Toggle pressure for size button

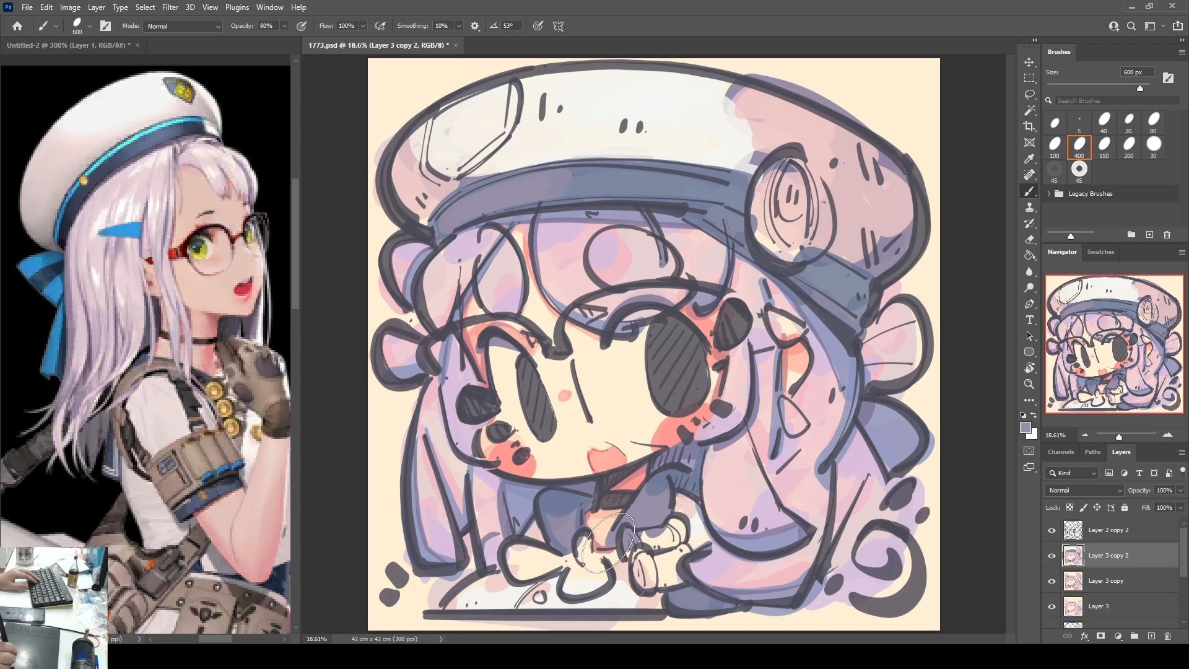pyautogui.click(x=538, y=26)
